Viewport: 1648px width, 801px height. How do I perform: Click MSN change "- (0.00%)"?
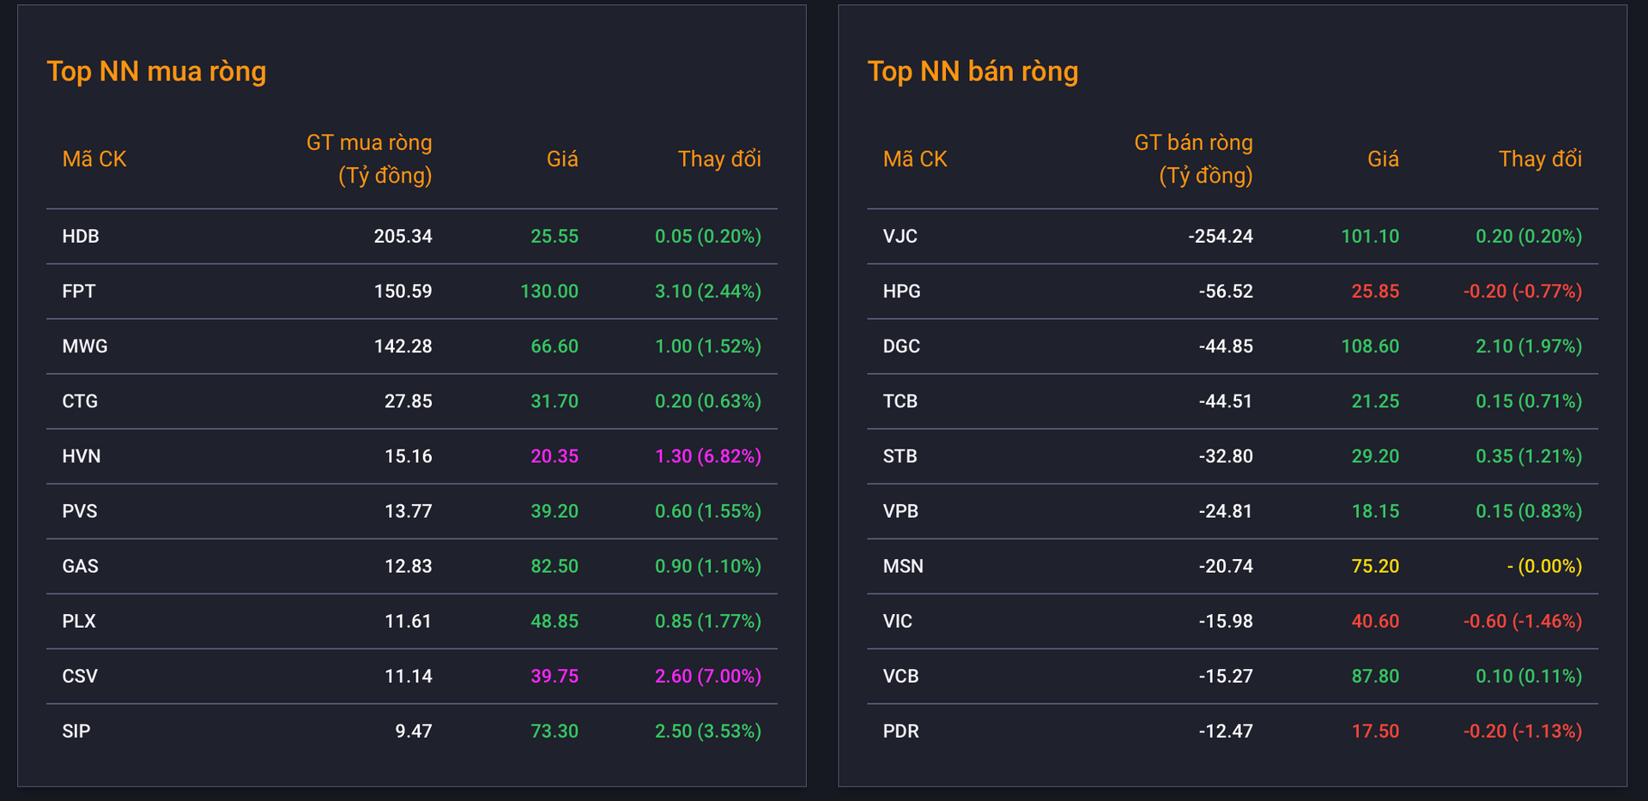[x=1544, y=565]
